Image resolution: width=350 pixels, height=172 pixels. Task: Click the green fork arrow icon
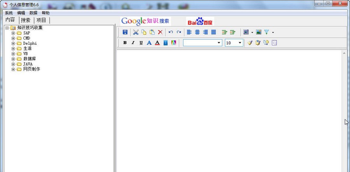click(266, 32)
